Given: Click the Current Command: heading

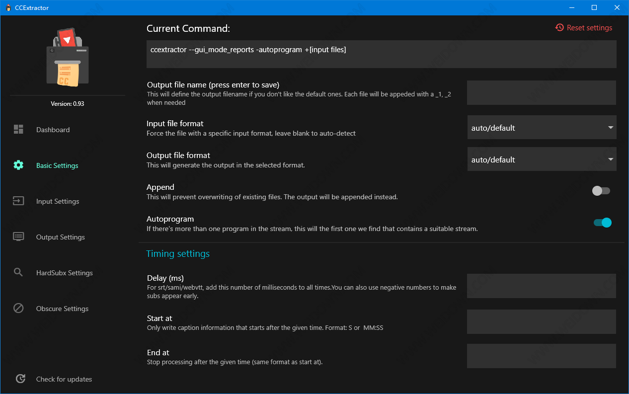Looking at the screenshot, I should (188, 28).
